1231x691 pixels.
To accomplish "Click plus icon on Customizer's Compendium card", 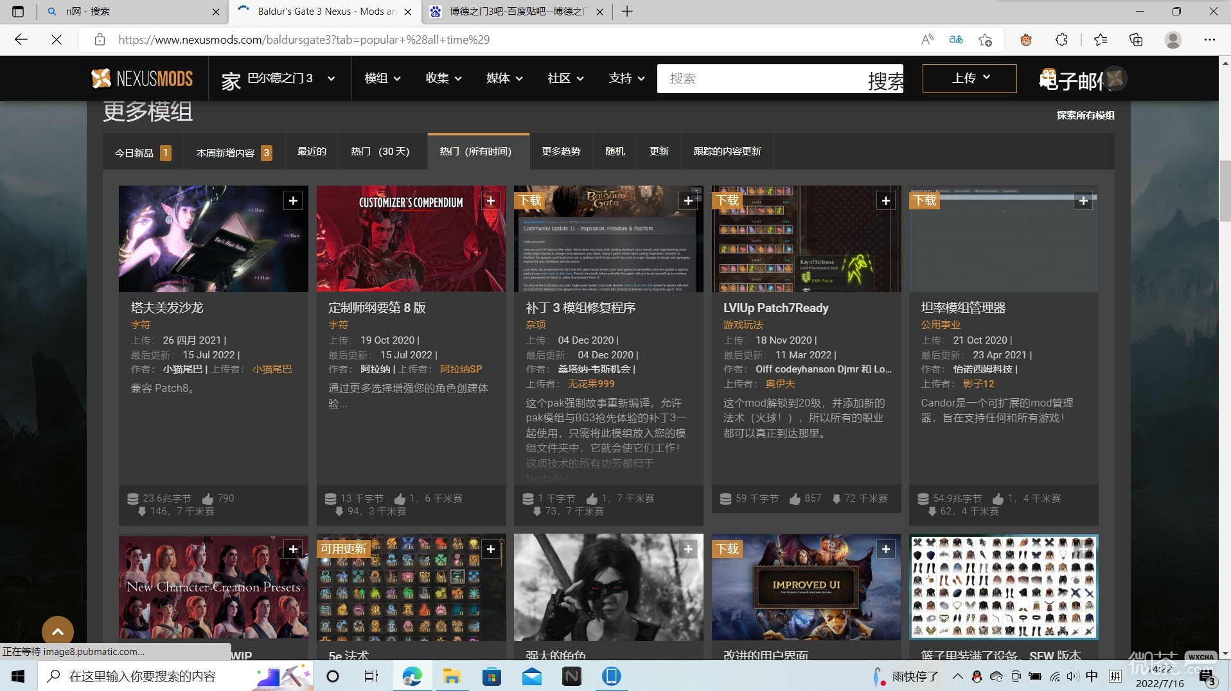I will click(491, 201).
